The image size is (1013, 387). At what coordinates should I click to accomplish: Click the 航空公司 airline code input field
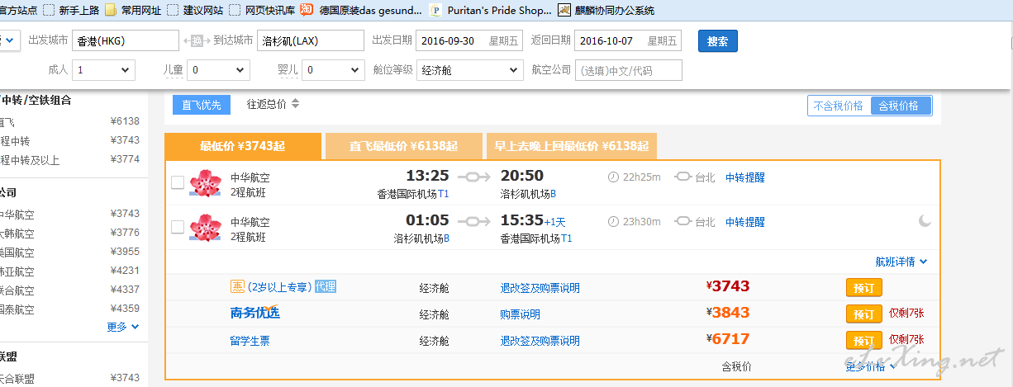[629, 70]
